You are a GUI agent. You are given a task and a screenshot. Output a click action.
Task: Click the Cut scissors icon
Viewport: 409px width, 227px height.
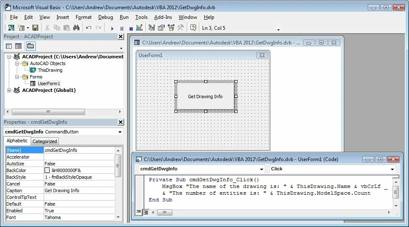[47, 28]
